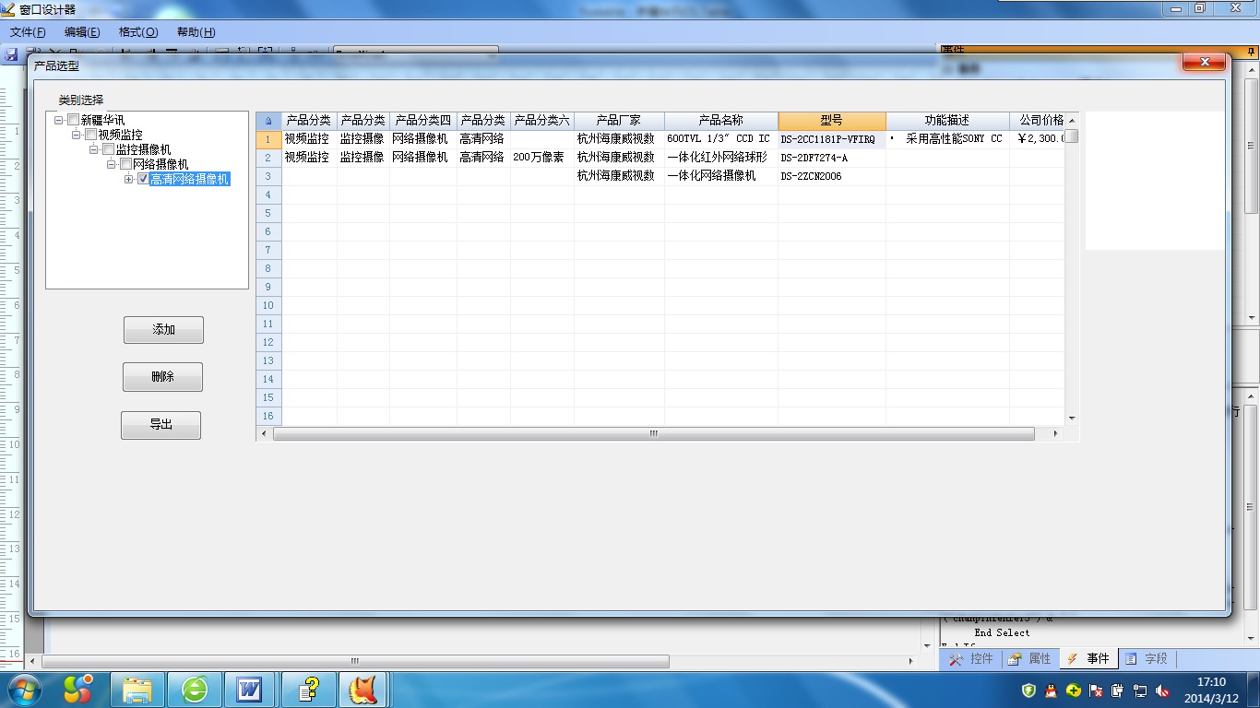
Task: Collapse the 新疆华讯 tree node
Action: 59,120
